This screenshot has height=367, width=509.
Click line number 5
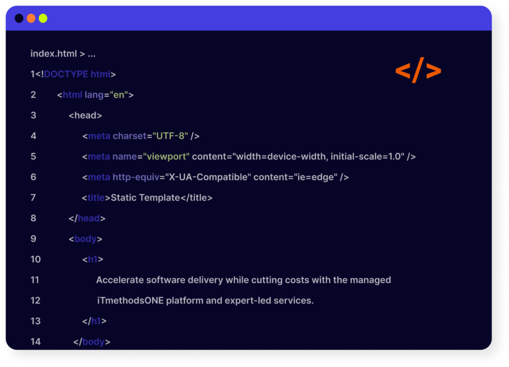click(33, 156)
